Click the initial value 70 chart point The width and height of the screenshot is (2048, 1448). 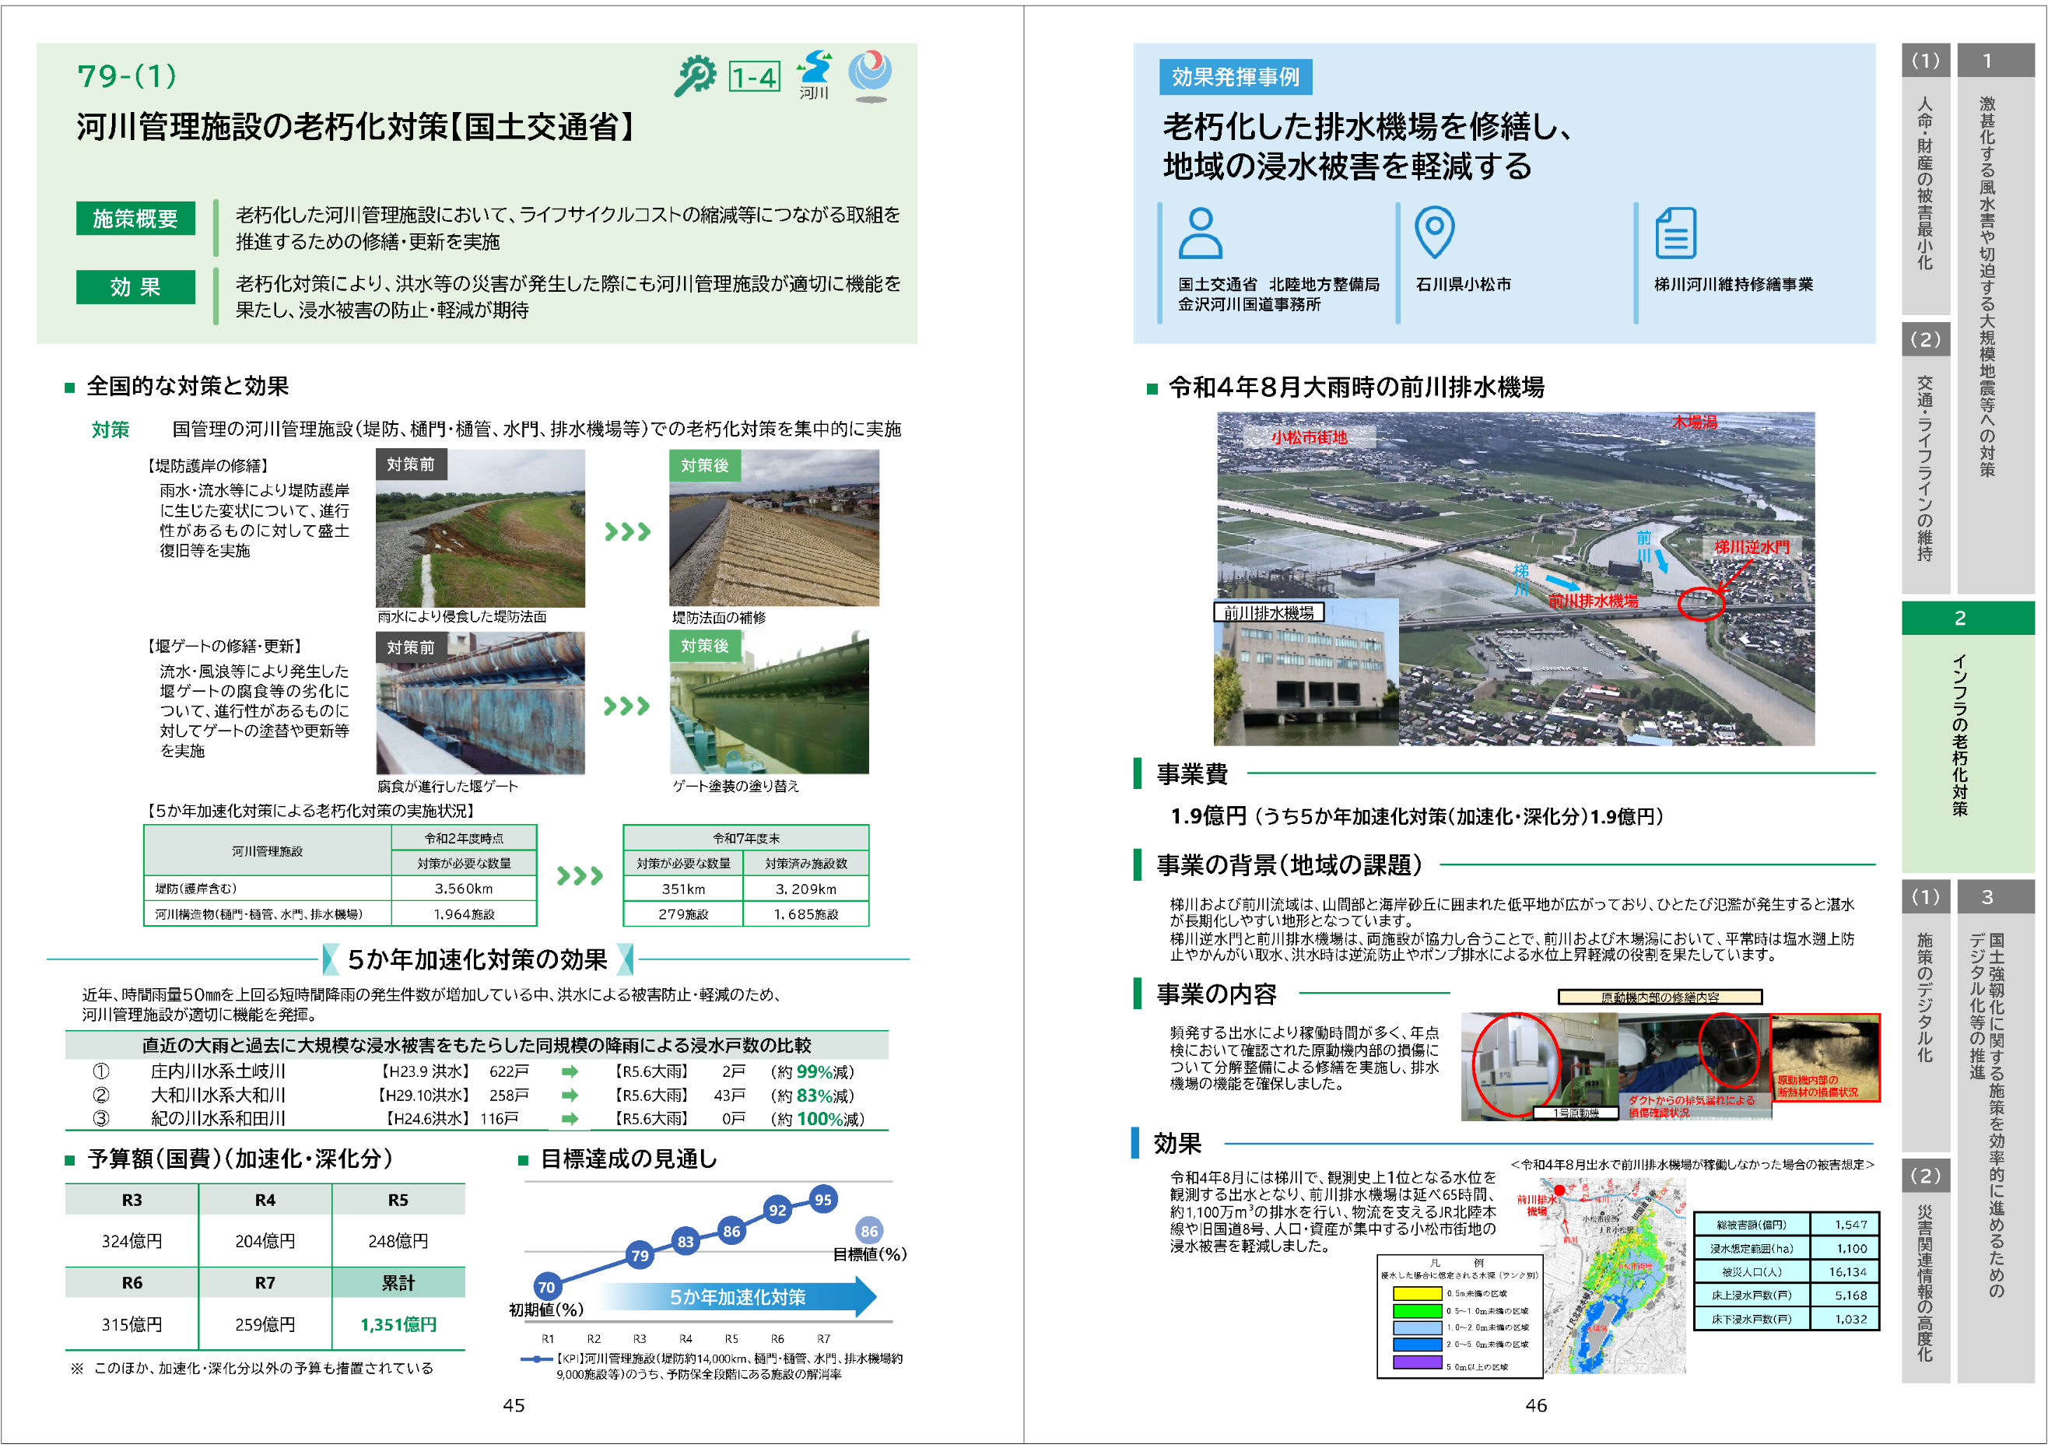[x=546, y=1286]
